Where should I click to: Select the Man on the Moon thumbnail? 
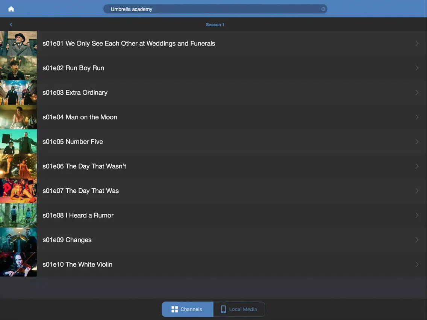coord(18,117)
